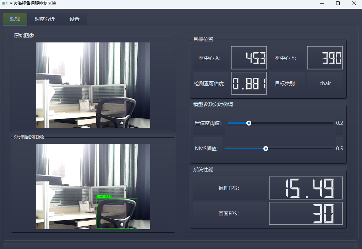This screenshot has width=362, height=249.
Task: Click the application logo icon in title bar
Action: tap(5, 4)
